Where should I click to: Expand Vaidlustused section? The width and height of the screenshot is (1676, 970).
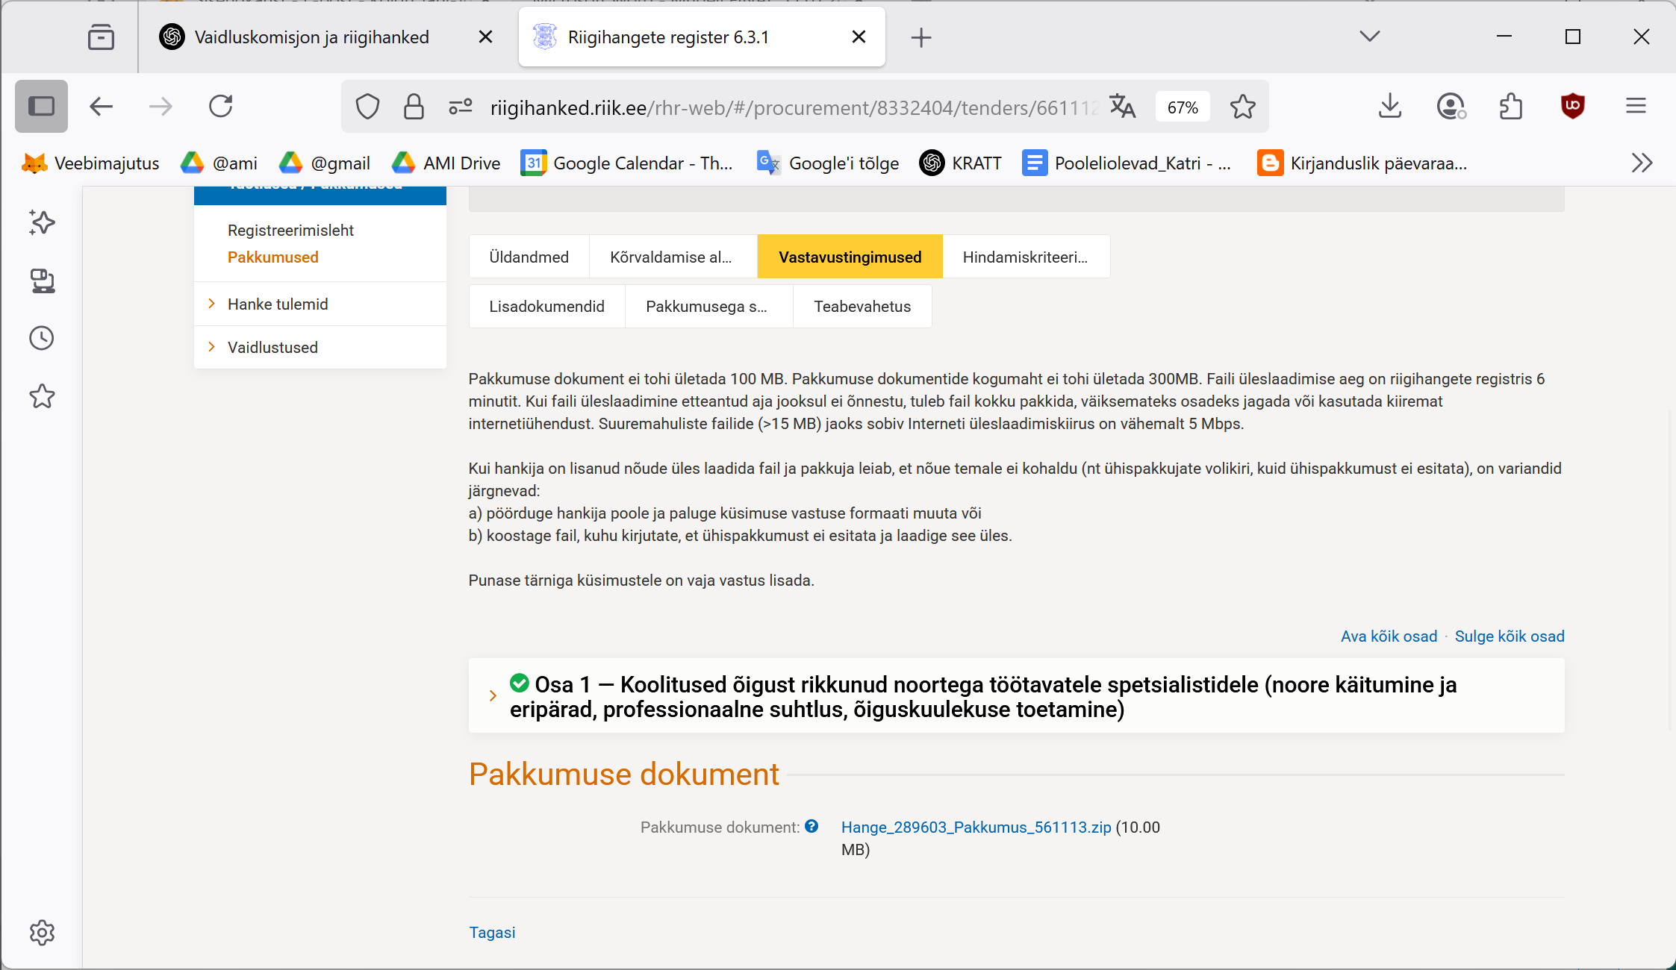pyautogui.click(x=320, y=347)
